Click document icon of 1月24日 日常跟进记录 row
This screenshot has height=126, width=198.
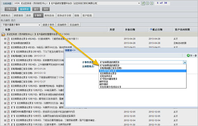coord(8,65)
